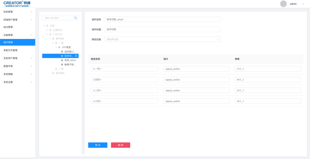
Task: Open the admin account dropdown arrow
Action: click(x=303, y=4)
